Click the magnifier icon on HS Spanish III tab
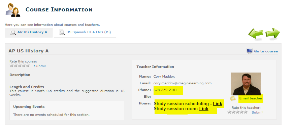This screenshot has width=295, height=135. tap(62, 33)
